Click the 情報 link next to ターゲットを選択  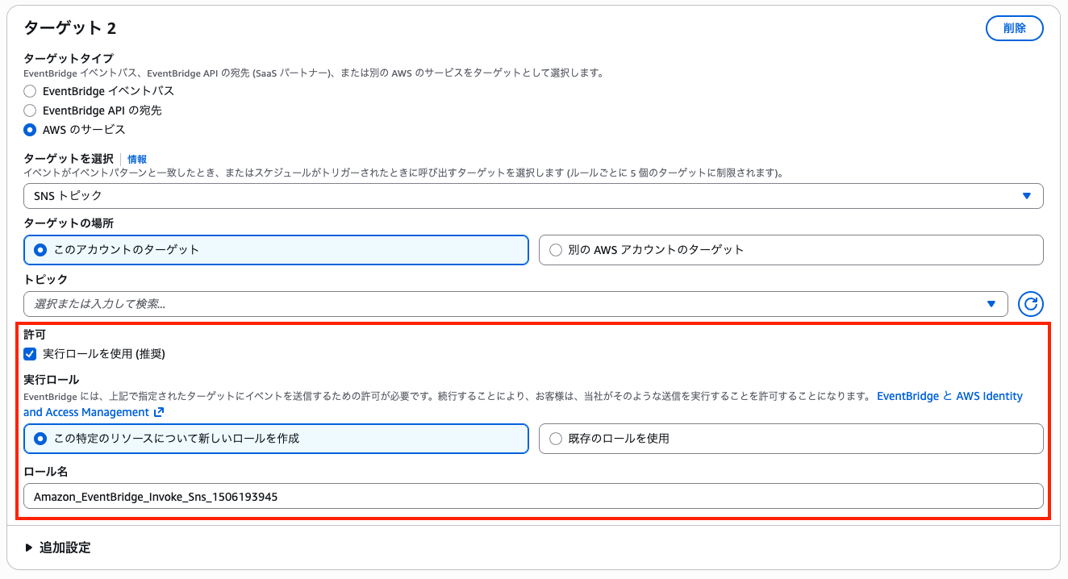137,159
